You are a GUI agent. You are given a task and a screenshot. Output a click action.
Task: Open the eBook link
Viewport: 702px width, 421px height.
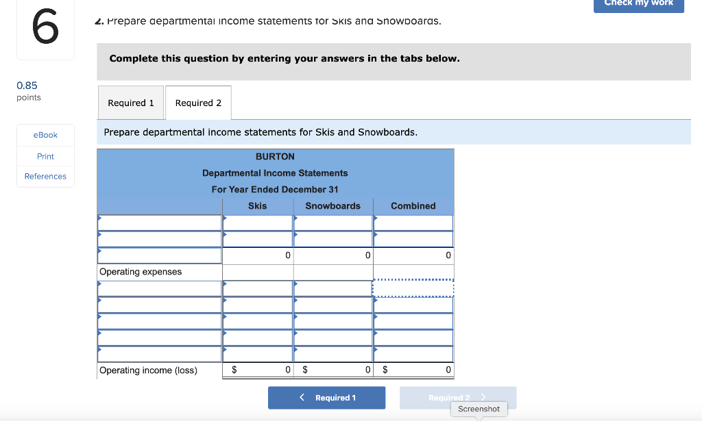(x=45, y=135)
